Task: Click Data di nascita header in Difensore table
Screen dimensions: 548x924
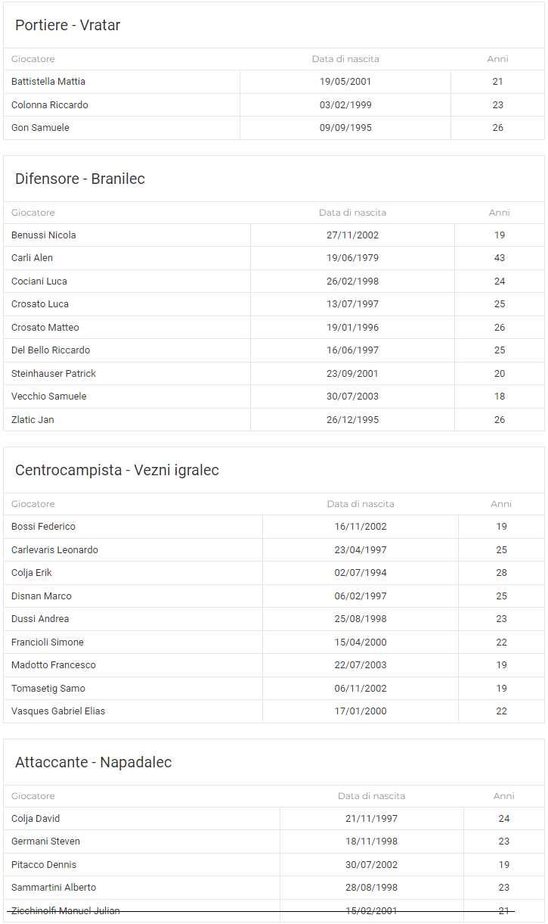Action: pos(352,213)
